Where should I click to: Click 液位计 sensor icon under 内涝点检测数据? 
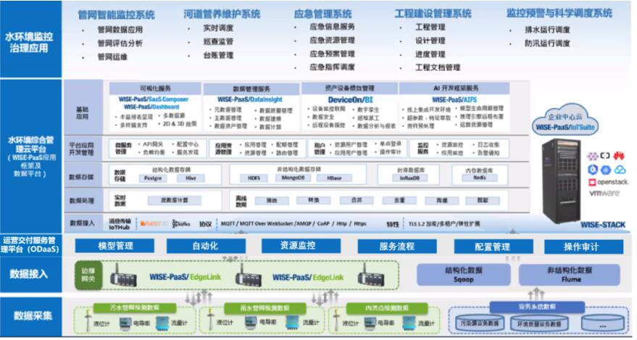click(336, 321)
